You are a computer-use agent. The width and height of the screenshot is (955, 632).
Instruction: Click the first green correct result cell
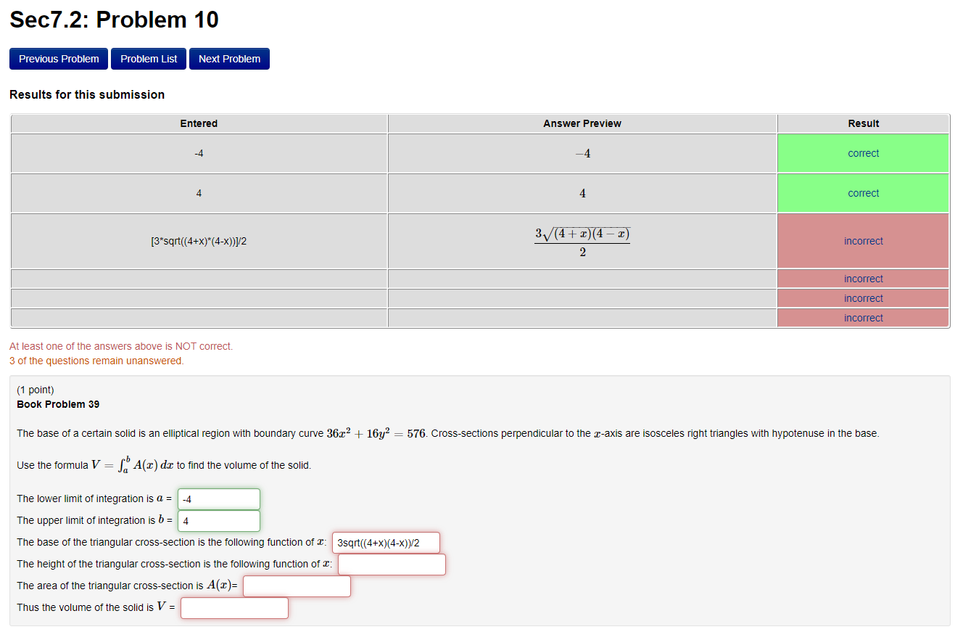pyautogui.click(x=863, y=153)
